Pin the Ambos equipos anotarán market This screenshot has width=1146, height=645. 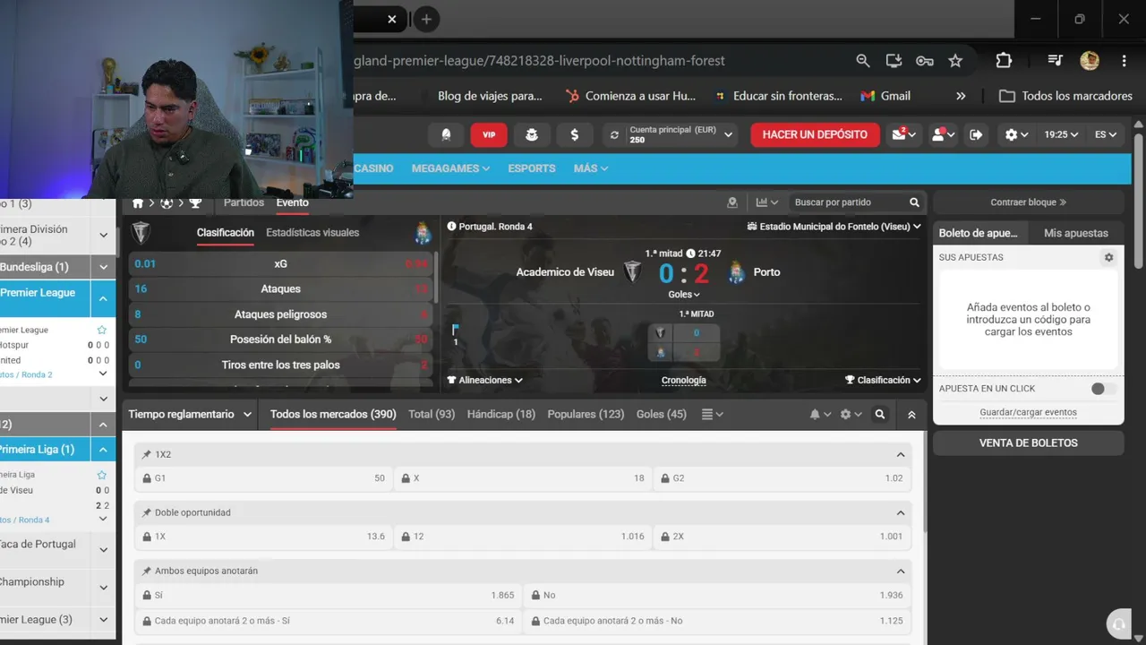[x=147, y=571]
